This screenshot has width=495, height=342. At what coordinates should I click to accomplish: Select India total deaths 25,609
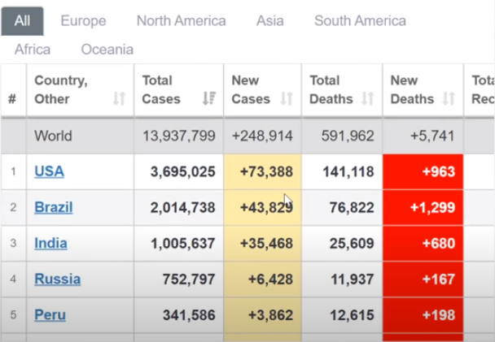352,244
